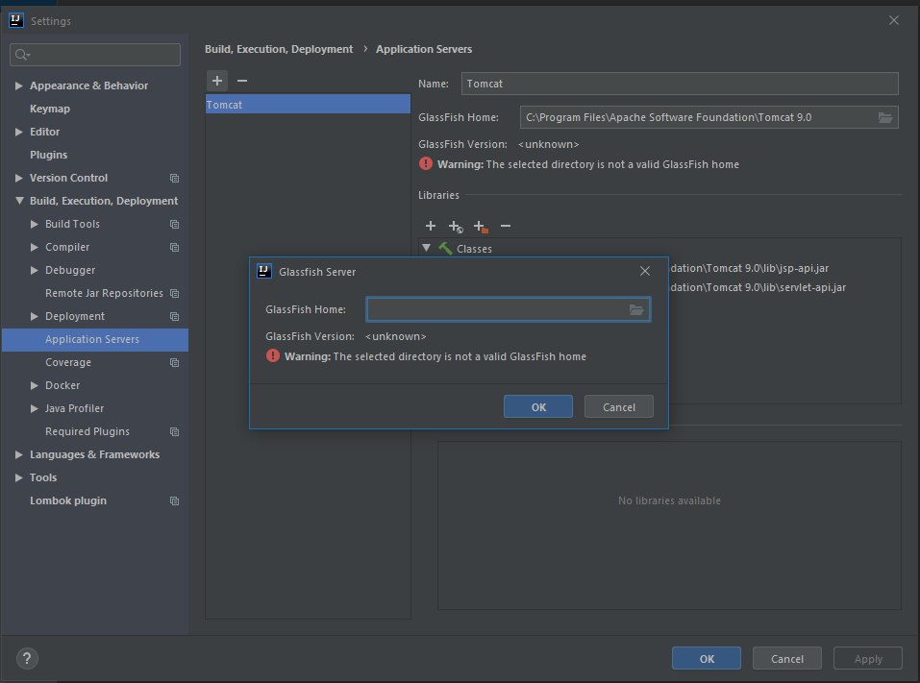Expand the Version Control arrow

pyautogui.click(x=19, y=178)
